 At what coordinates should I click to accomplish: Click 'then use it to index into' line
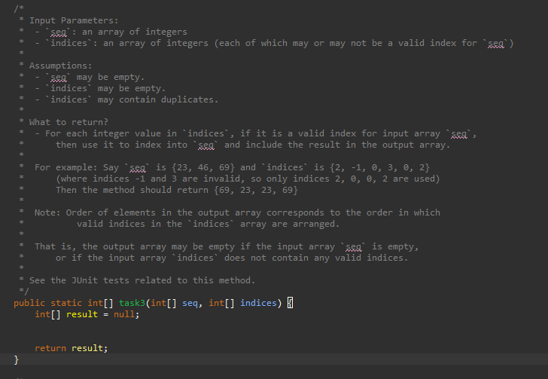pyautogui.click(x=253, y=145)
